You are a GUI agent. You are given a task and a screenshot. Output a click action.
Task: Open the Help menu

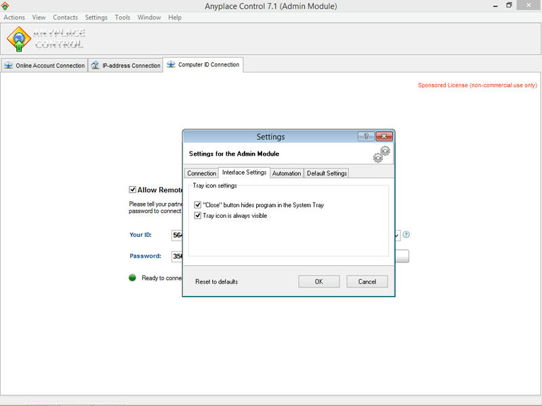click(x=175, y=18)
